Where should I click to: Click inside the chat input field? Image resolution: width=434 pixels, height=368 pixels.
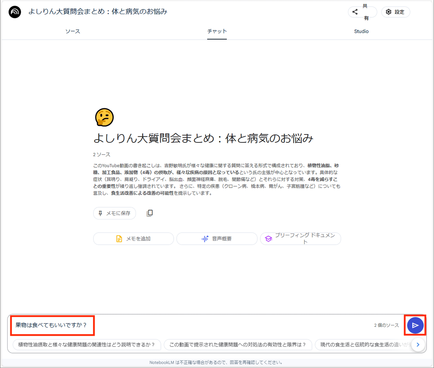[145, 325]
